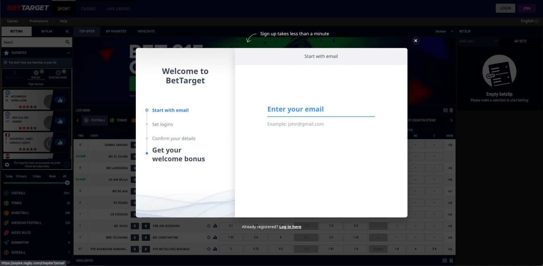The height and width of the screenshot is (266, 543).
Task: Open TargetTip settings gear
Action: click(x=7, y=165)
